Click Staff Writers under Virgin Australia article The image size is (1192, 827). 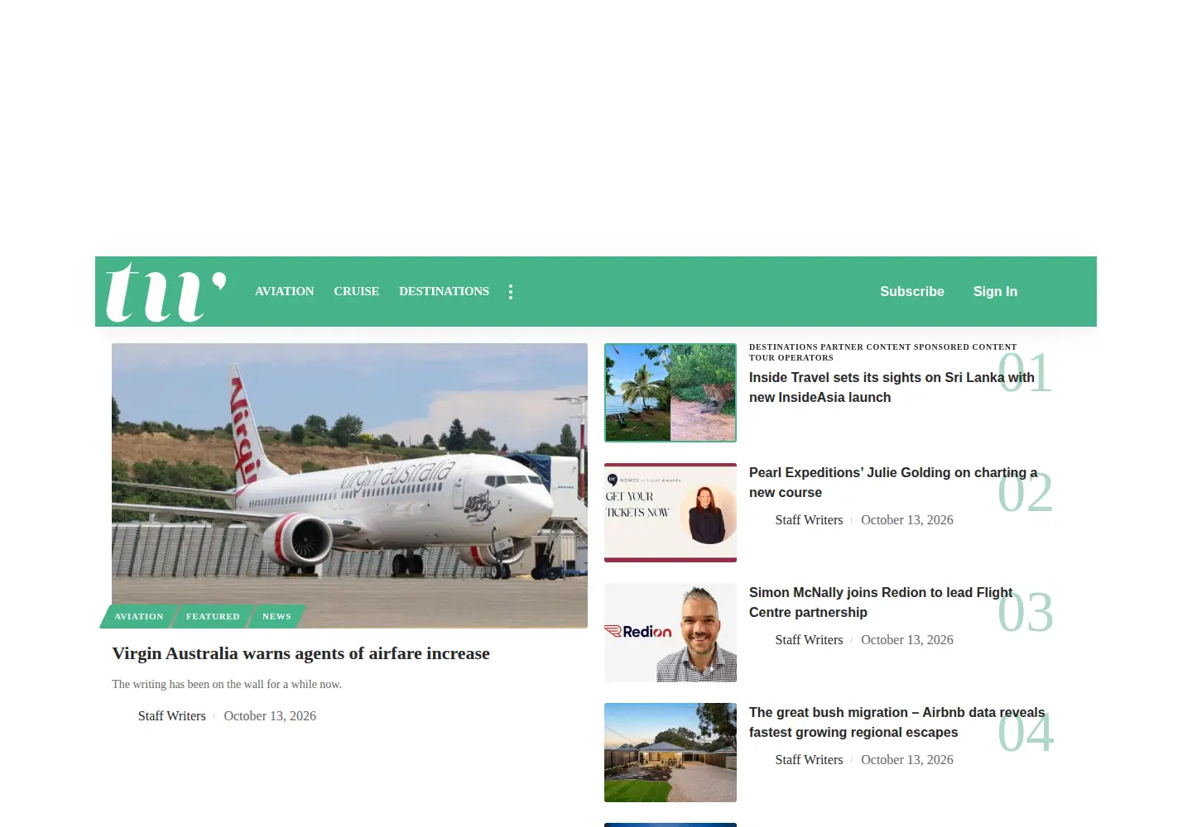[x=172, y=716]
